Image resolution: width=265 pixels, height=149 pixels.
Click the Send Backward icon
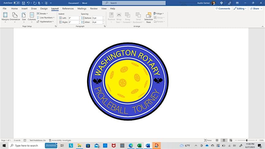point(138,15)
